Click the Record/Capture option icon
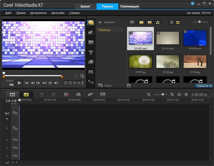The width and height of the screenshot is (214, 166). pyautogui.click(x=66, y=95)
